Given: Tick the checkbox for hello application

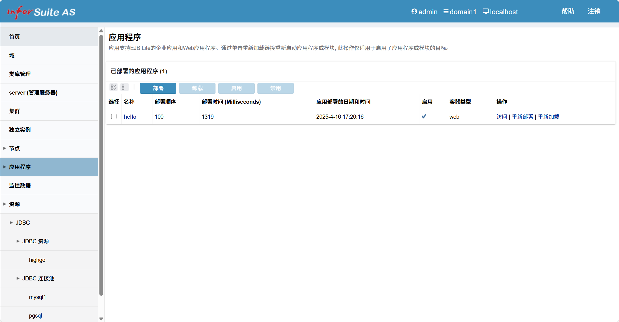Looking at the screenshot, I should click(114, 116).
